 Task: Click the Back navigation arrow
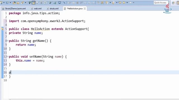click(124, 2)
